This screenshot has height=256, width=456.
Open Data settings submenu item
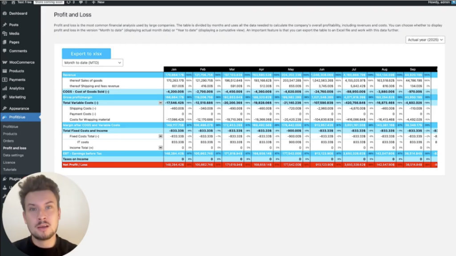tap(13, 155)
